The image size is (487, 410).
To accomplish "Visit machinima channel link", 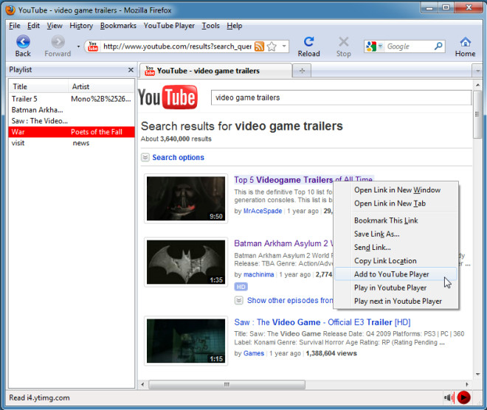I will click(x=259, y=274).
